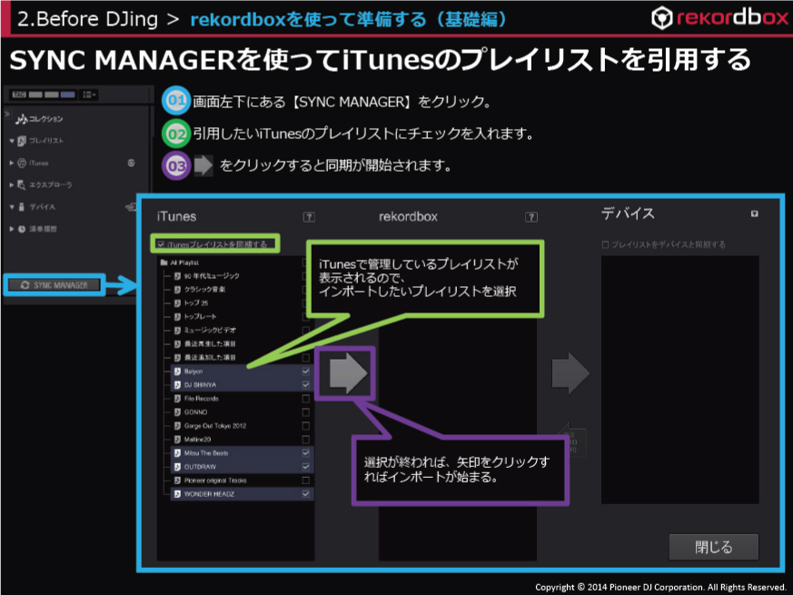Uncheck the WONDER HEADZ checkbox
Screen dimensions: 793x595
click(305, 494)
